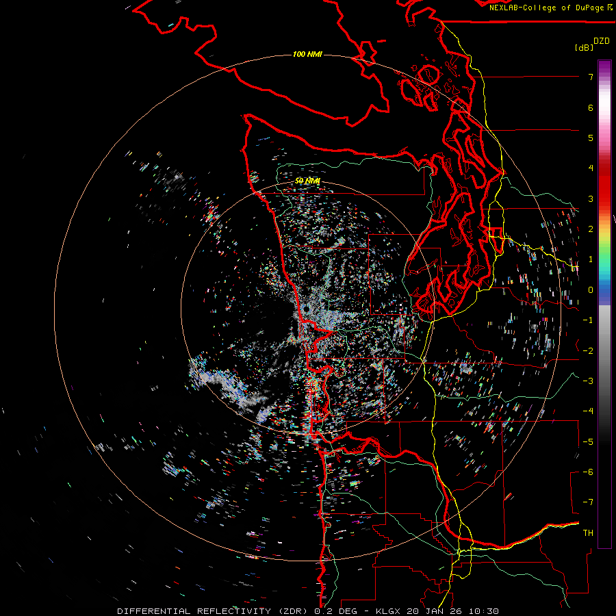This screenshot has width=616, height=616.
Task: Click the -3 value on color scale
Action: (588, 381)
